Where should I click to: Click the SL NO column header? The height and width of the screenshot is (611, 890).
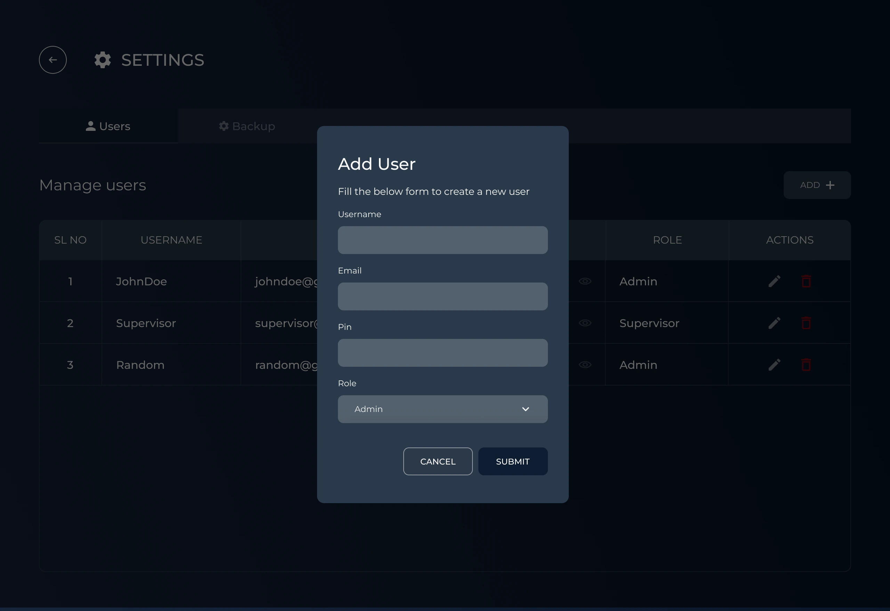pyautogui.click(x=71, y=240)
